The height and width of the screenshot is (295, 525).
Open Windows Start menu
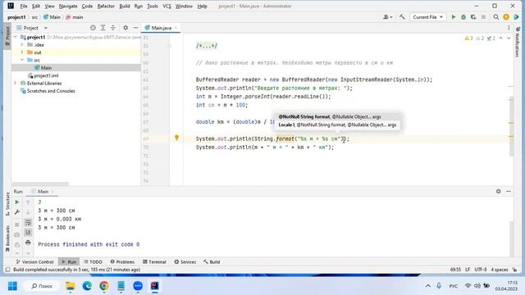pos(13,286)
